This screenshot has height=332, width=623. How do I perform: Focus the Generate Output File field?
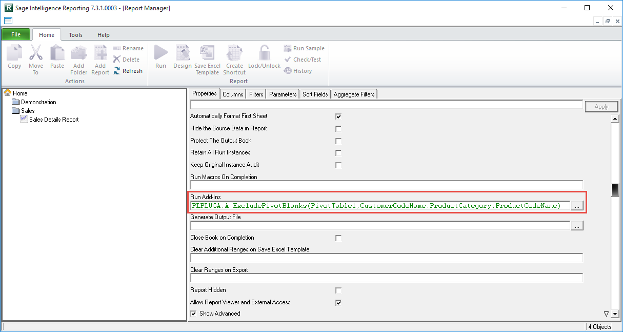coord(380,226)
